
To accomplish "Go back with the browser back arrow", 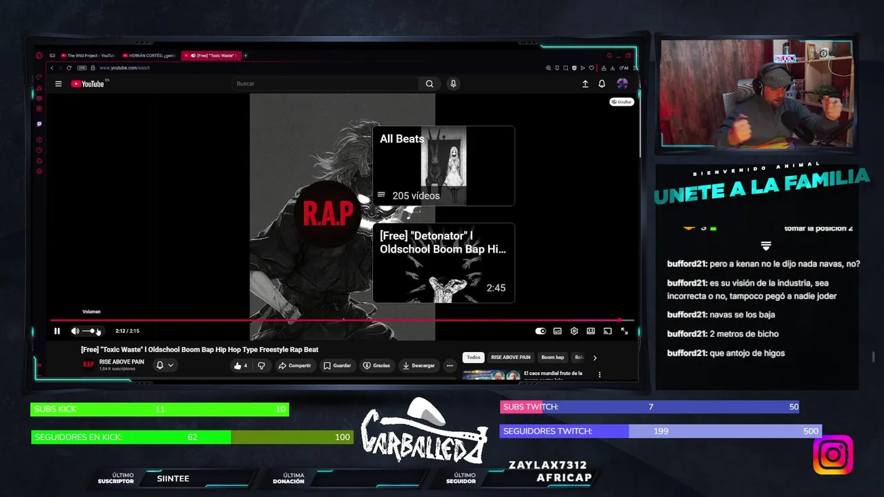I will (x=52, y=68).
